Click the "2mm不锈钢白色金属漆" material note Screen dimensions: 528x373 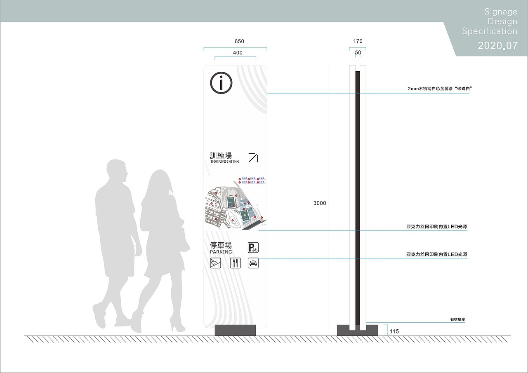click(x=439, y=89)
